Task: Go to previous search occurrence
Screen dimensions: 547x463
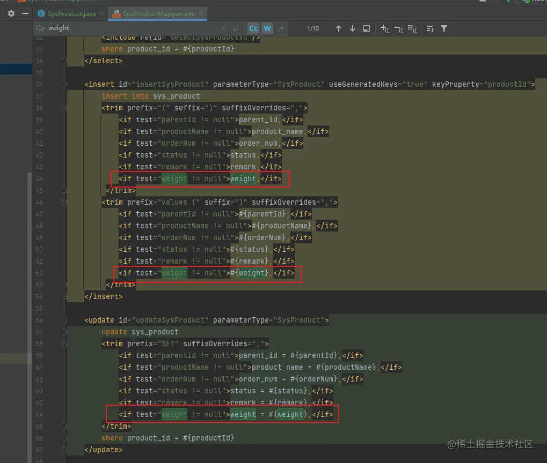Action: tap(338, 28)
